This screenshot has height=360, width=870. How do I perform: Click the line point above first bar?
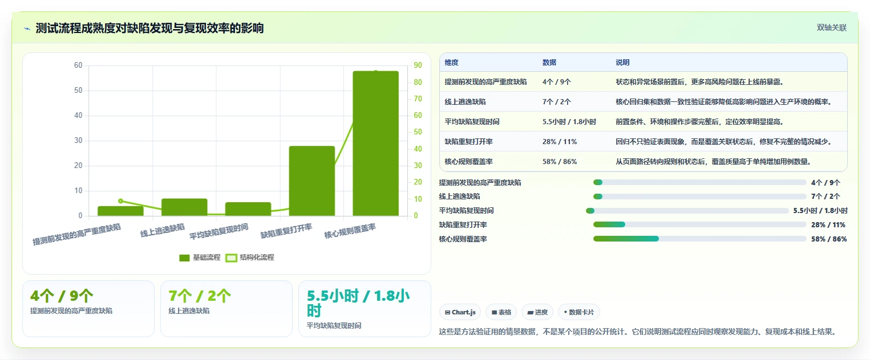(x=120, y=201)
